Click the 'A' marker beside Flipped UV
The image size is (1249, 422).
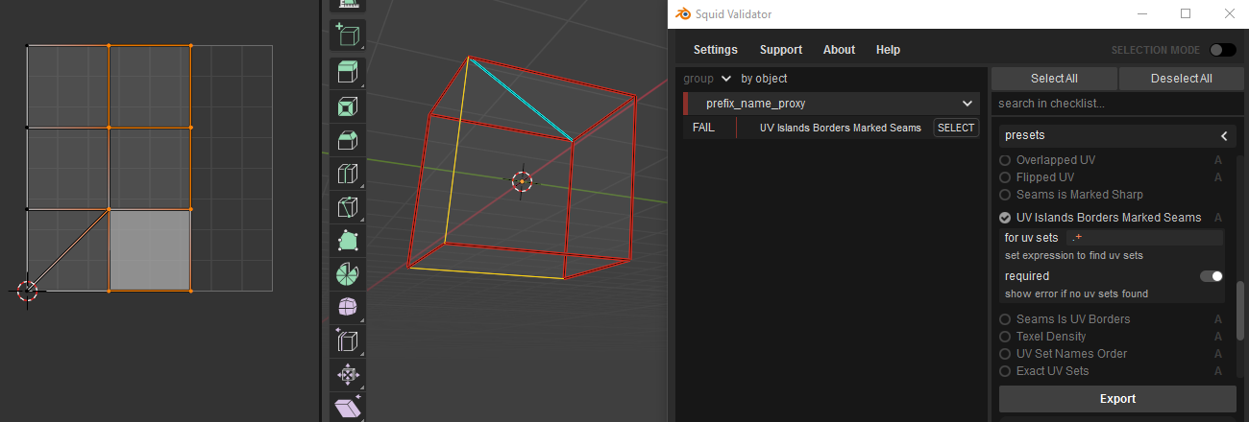(1218, 177)
